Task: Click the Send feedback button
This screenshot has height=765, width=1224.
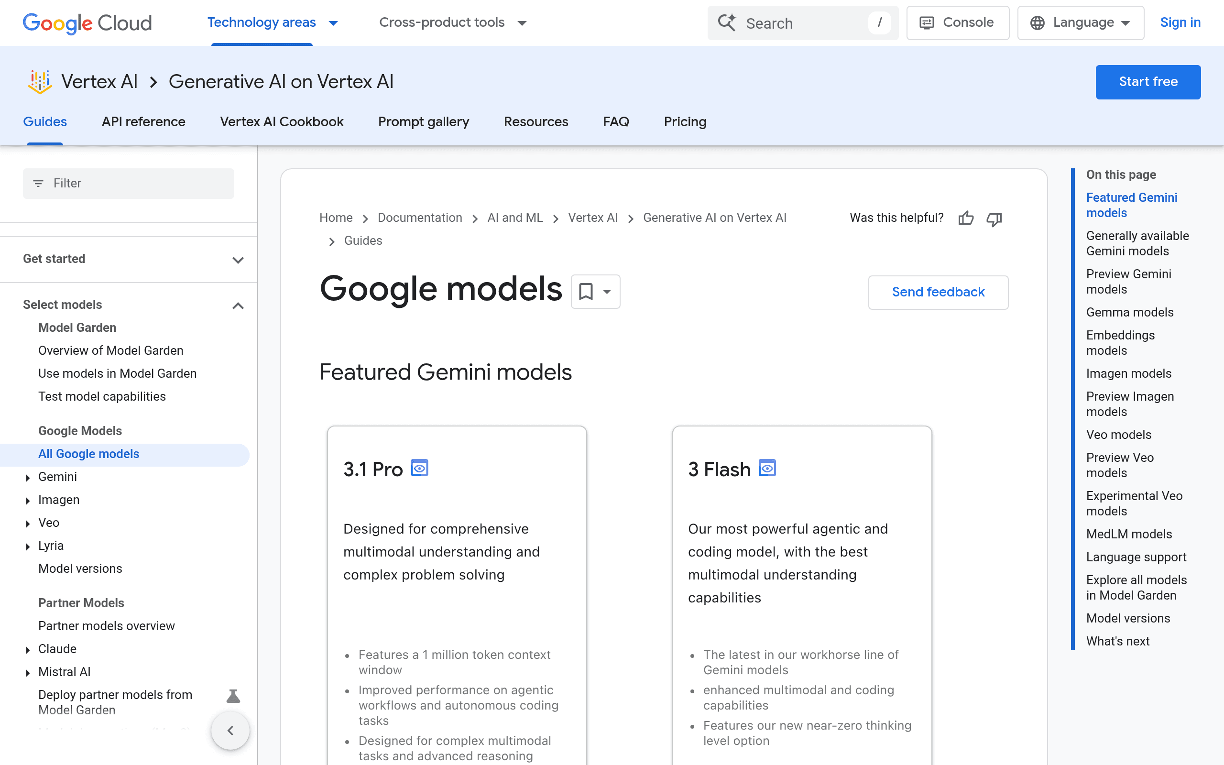Action: (938, 293)
